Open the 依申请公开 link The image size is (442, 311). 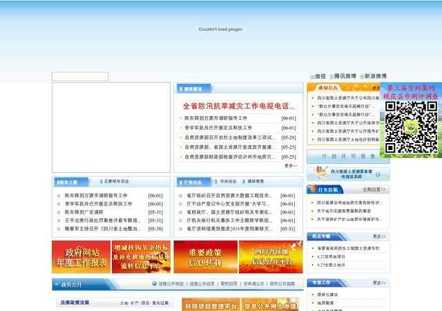point(253,283)
